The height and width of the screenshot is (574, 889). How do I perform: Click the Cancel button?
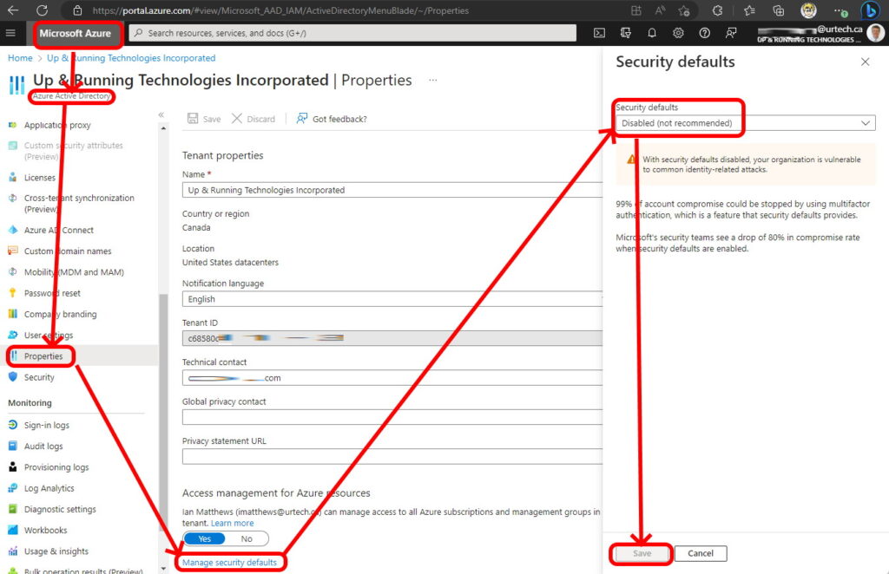pyautogui.click(x=700, y=553)
